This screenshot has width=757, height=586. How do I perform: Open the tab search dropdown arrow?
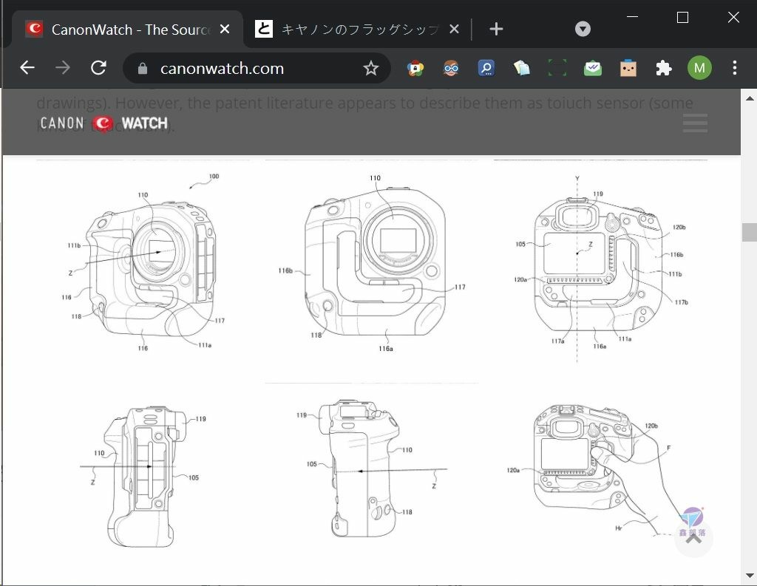pos(583,30)
